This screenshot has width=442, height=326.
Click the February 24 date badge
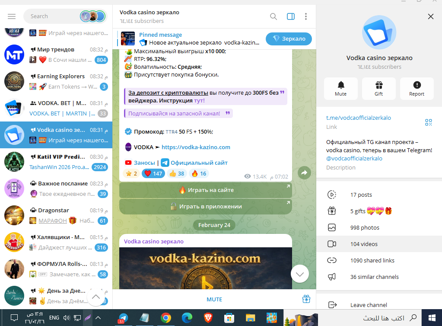tap(214, 225)
